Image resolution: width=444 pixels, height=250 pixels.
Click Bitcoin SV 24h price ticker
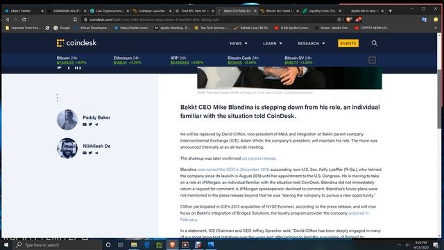click(x=298, y=60)
